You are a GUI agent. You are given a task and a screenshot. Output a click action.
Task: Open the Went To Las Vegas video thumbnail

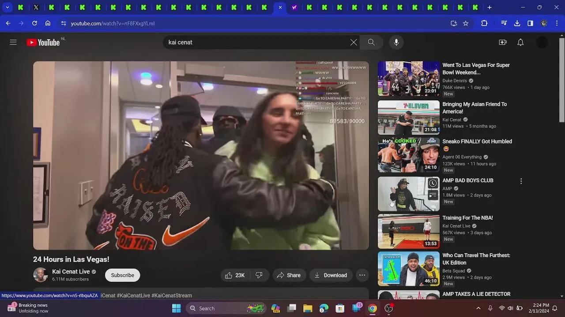tap(409, 78)
